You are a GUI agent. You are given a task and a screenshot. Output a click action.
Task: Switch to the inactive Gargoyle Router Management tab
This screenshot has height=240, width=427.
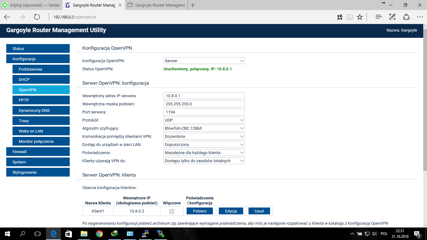click(156, 5)
